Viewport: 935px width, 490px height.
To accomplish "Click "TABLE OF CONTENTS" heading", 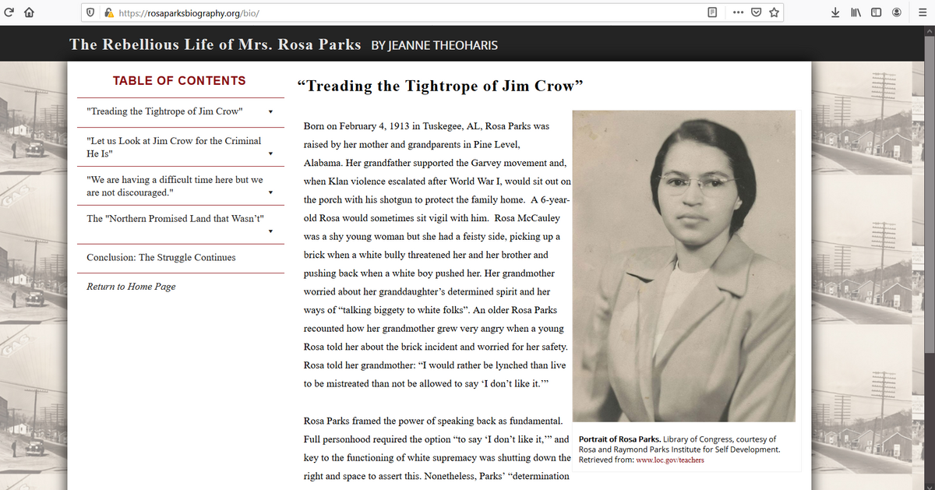I will point(179,81).
